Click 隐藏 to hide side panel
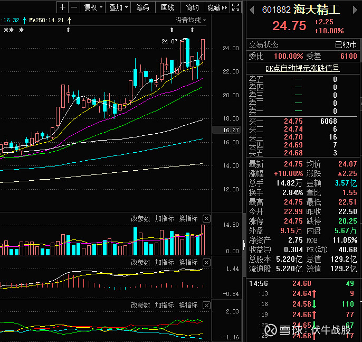Image resolution: width=362 pixels, height=342 pixels. (x=217, y=7)
